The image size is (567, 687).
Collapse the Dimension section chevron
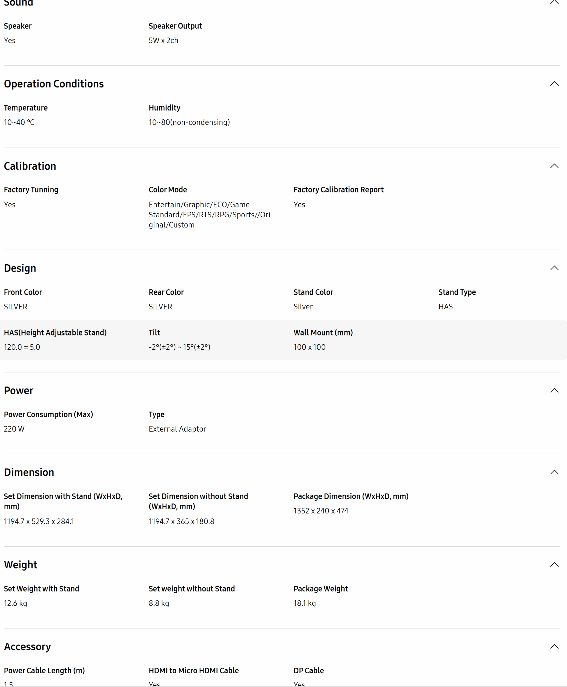tap(554, 472)
